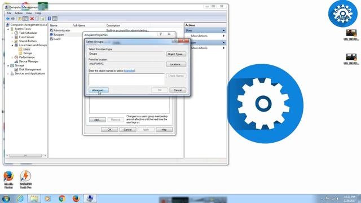Click the Advanced... button in Select Groups
This screenshot has height=203, width=361.
click(x=99, y=90)
